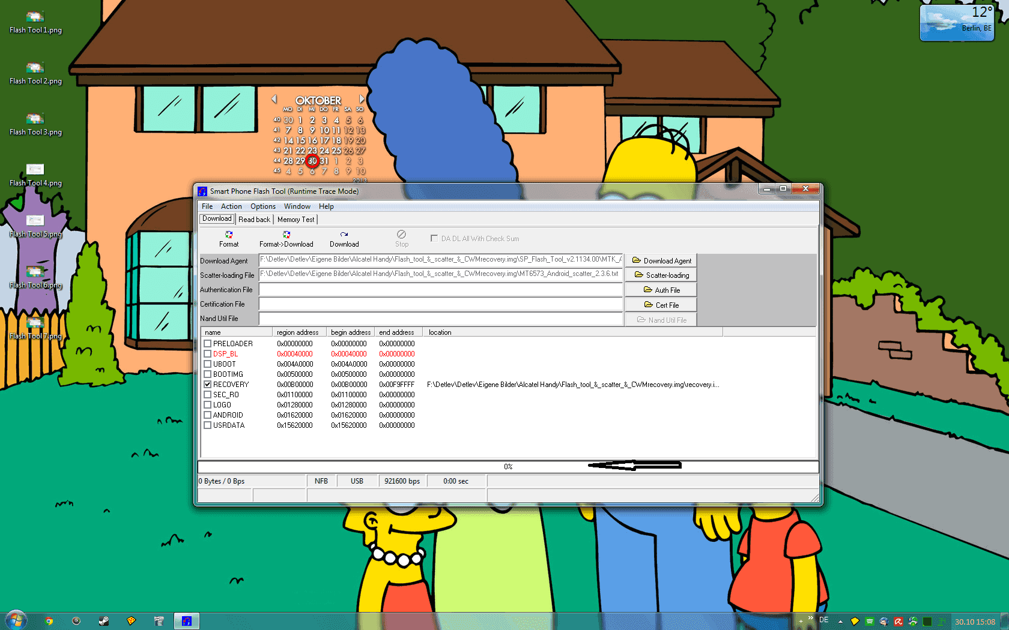Screen dimensions: 1009x630
Task: Click the Auth File button
Action: click(661, 290)
